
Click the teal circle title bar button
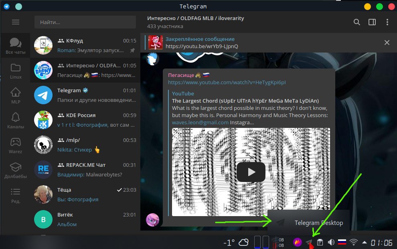point(19,6)
